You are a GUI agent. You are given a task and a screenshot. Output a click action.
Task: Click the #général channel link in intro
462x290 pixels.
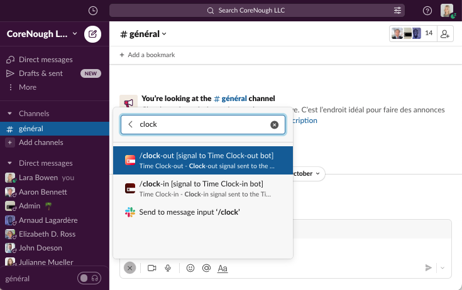(x=230, y=98)
